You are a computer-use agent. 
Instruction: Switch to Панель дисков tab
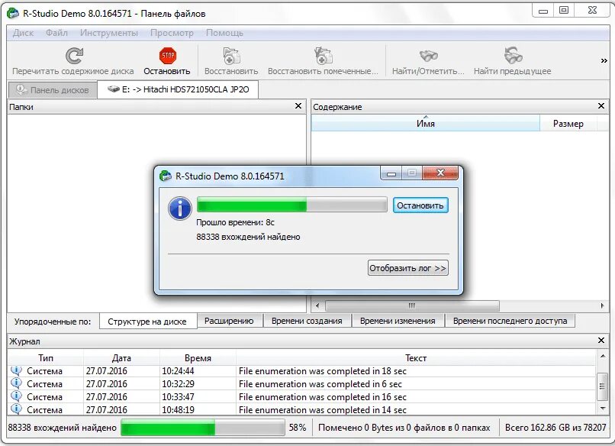pyautogui.click(x=53, y=90)
